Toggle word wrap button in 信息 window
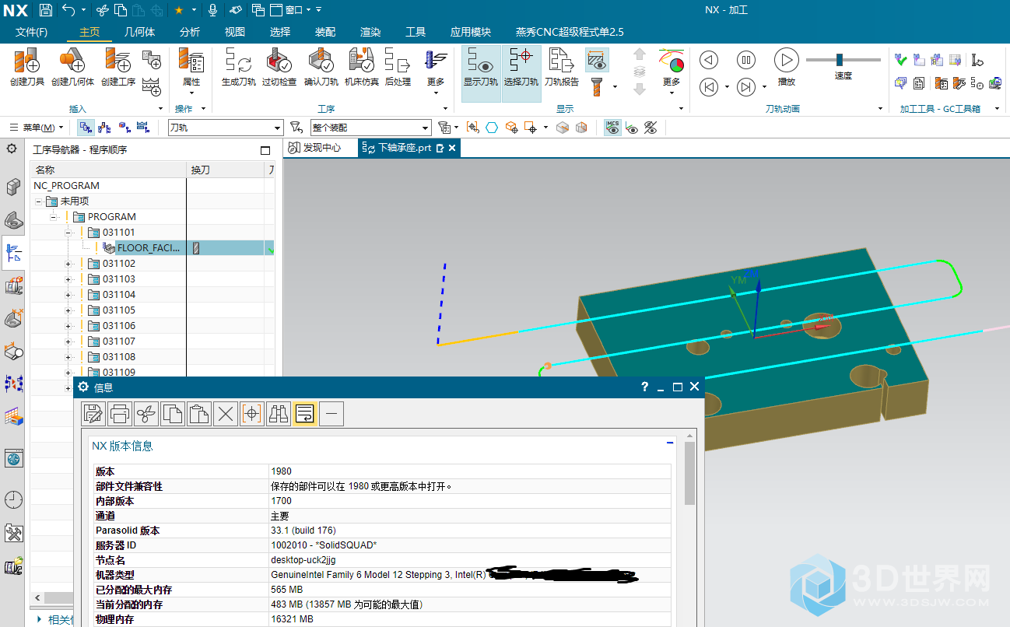 point(305,414)
